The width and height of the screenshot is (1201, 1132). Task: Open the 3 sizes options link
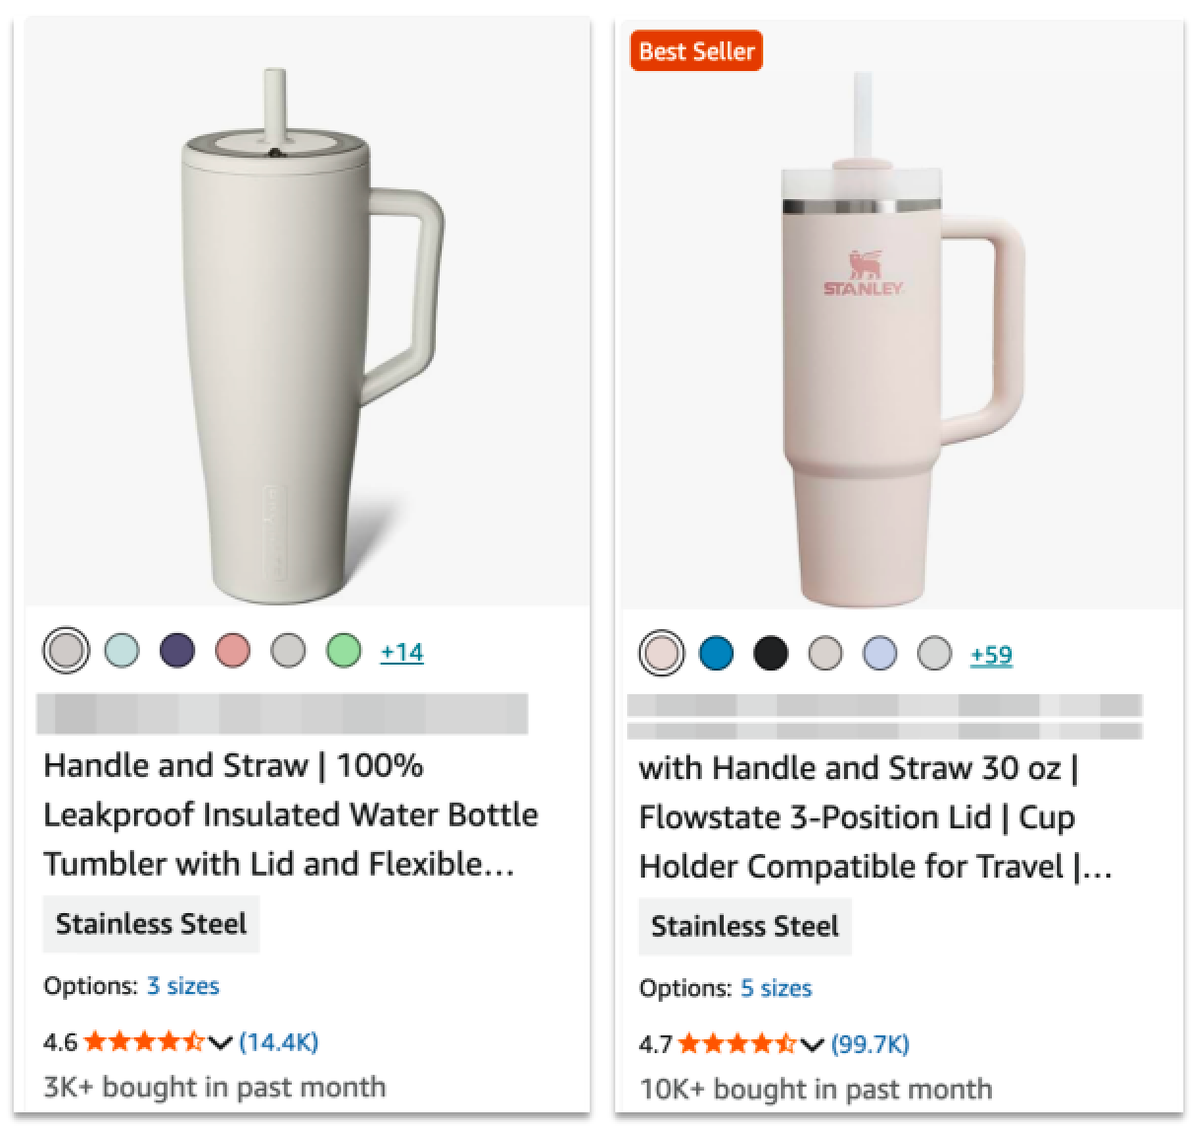pyautogui.click(x=182, y=986)
